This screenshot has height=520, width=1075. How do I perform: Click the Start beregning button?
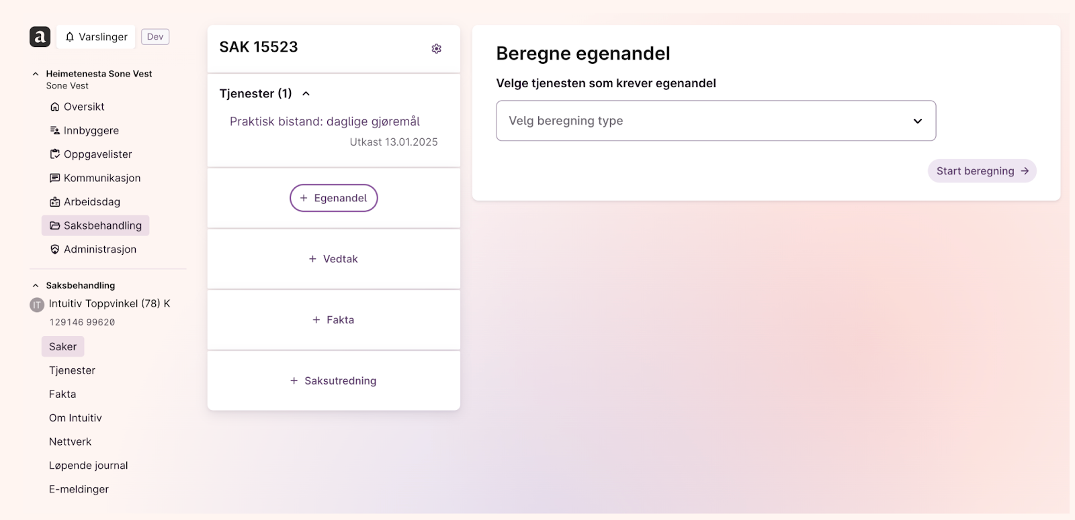982,171
